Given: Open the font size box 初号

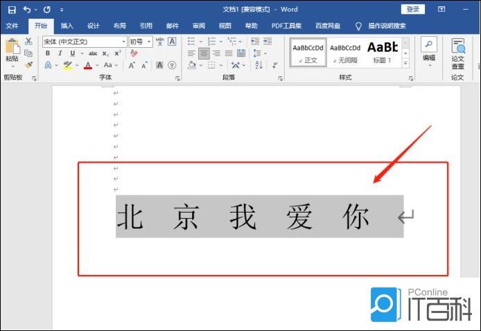Looking at the screenshot, I should pos(141,42).
